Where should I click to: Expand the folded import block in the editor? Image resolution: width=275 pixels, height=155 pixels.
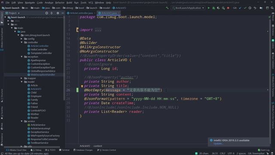(98, 30)
